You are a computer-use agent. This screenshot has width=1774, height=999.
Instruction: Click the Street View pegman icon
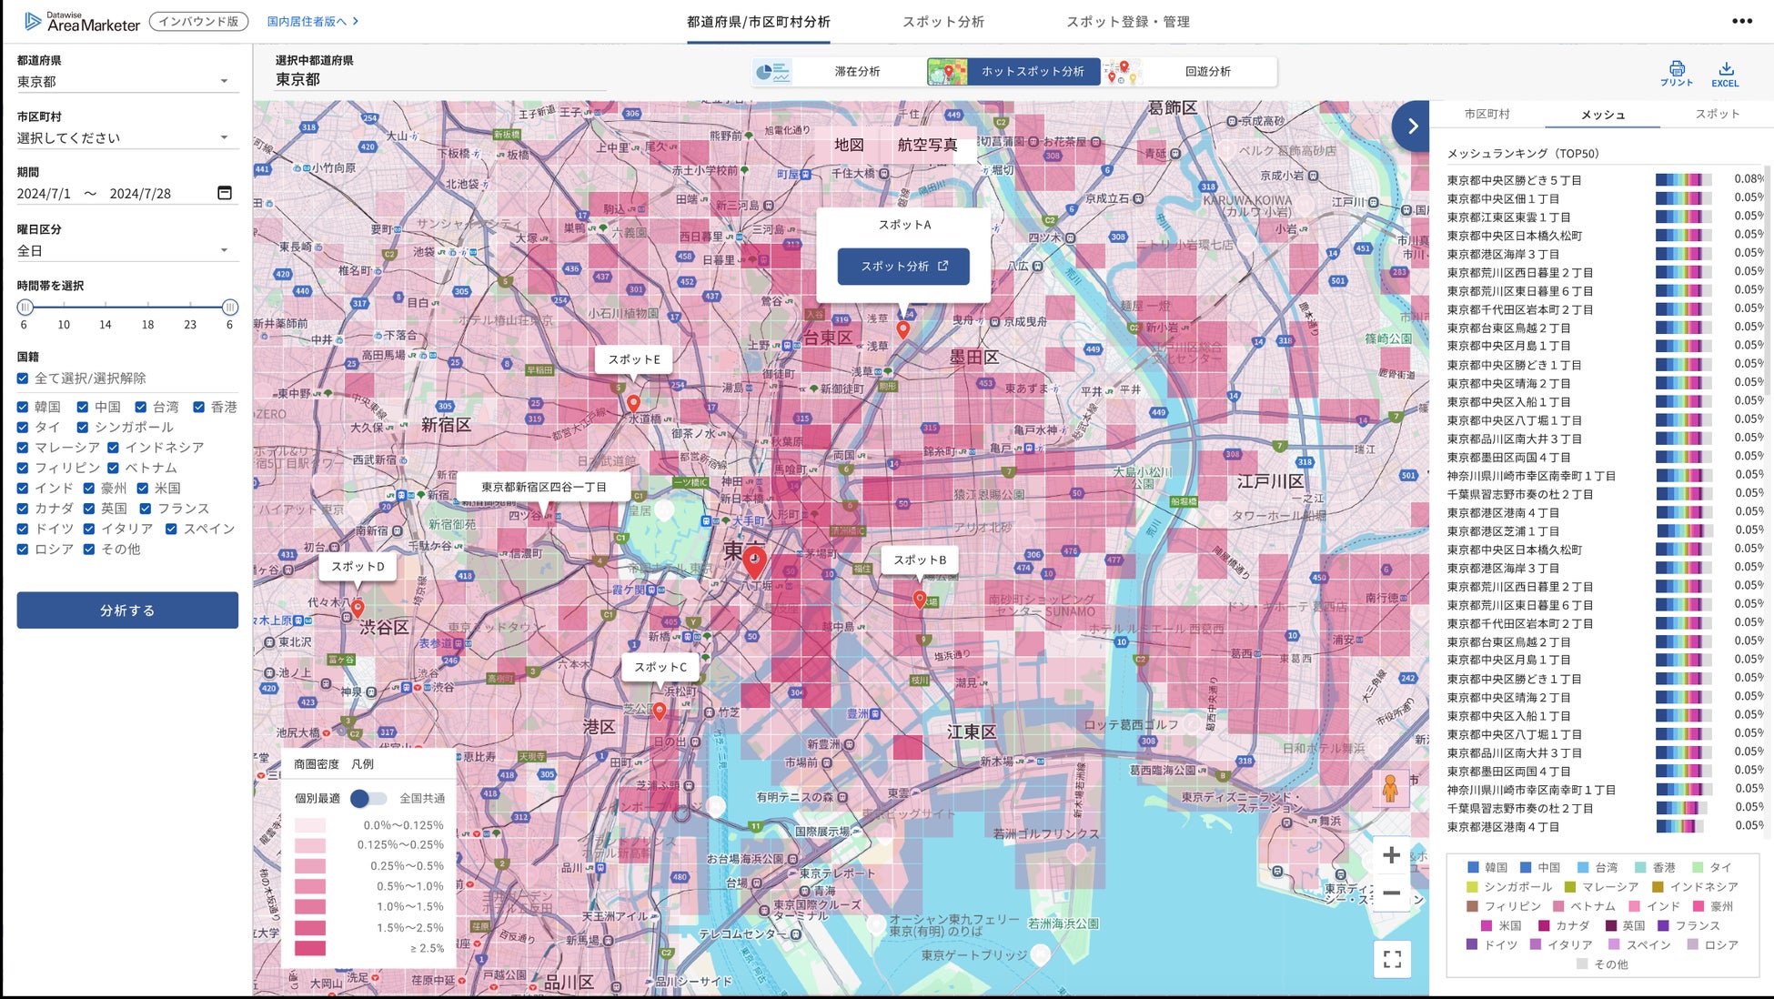point(1390,788)
